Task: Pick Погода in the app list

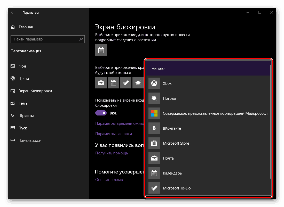Action: pos(208,98)
